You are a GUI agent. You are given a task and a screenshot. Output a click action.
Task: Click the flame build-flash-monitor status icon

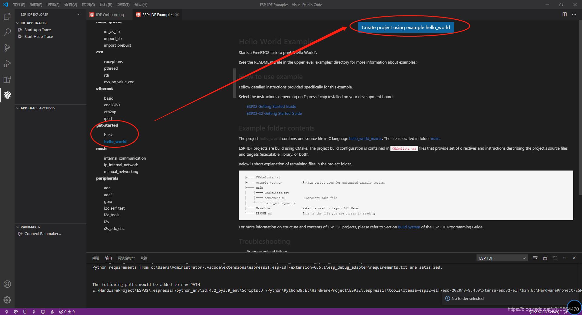click(52, 312)
